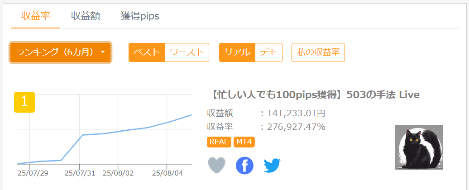Open the 収益額 tab

click(86, 16)
